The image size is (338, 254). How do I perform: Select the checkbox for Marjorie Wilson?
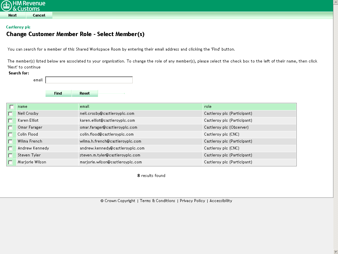10,162
